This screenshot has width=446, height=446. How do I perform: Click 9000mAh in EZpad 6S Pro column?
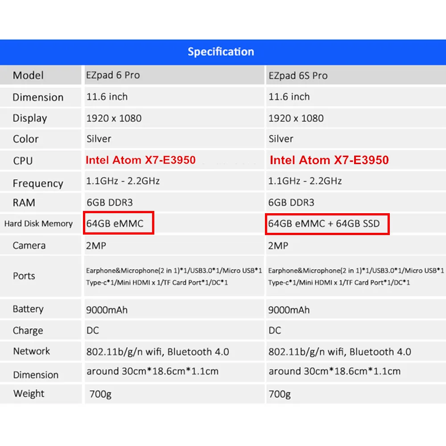tap(289, 310)
